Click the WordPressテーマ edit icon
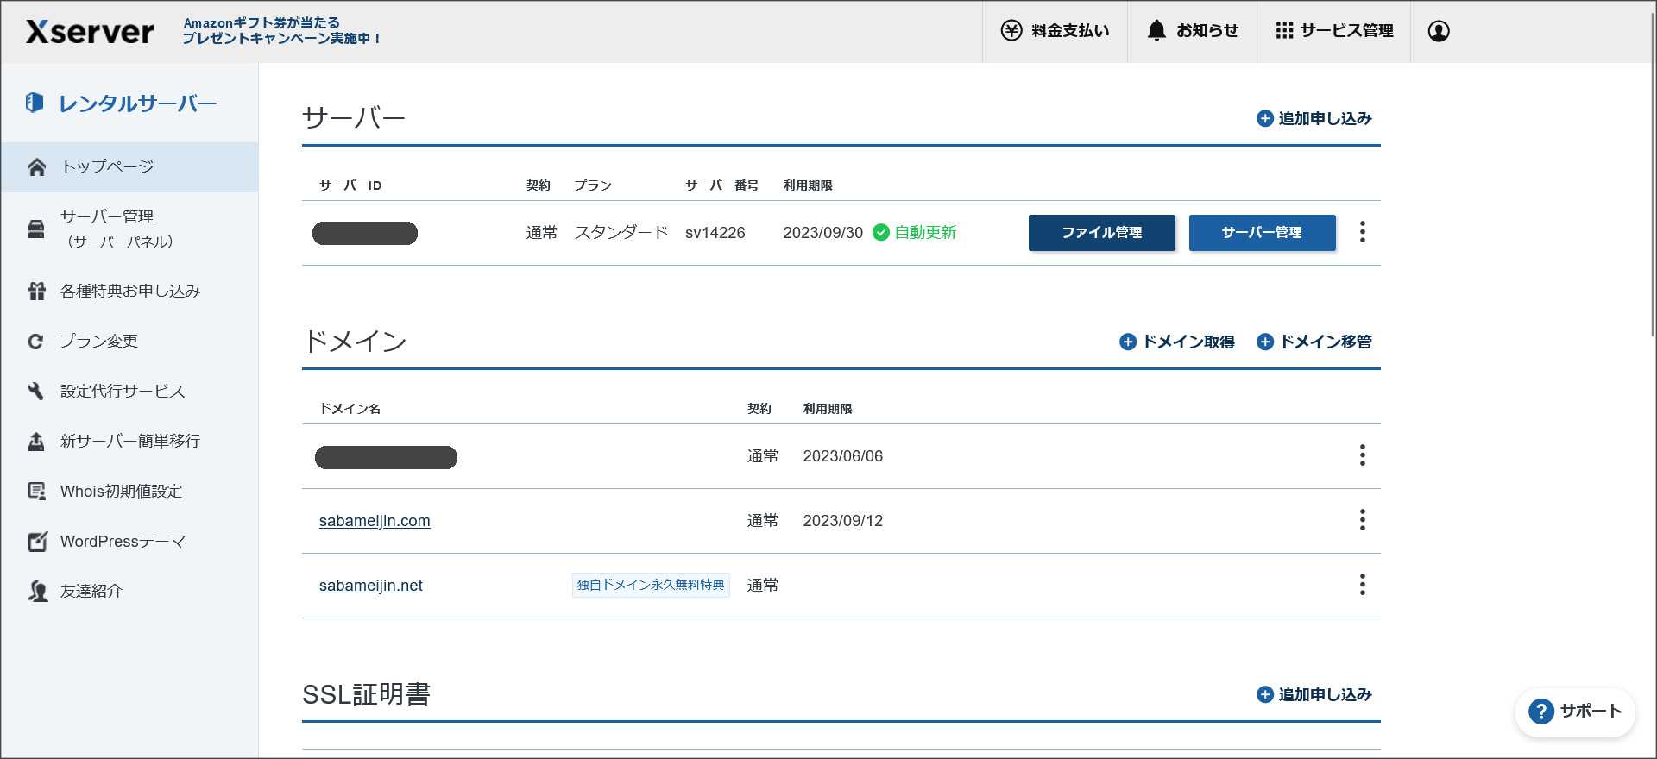The height and width of the screenshot is (759, 1657). coord(37,542)
